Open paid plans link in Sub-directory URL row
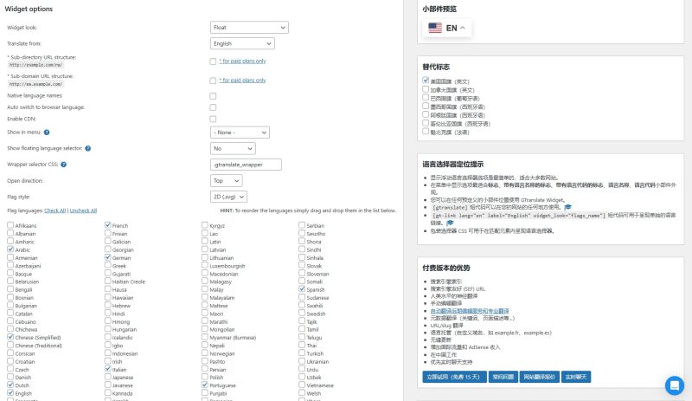692x401 pixels. (x=243, y=61)
